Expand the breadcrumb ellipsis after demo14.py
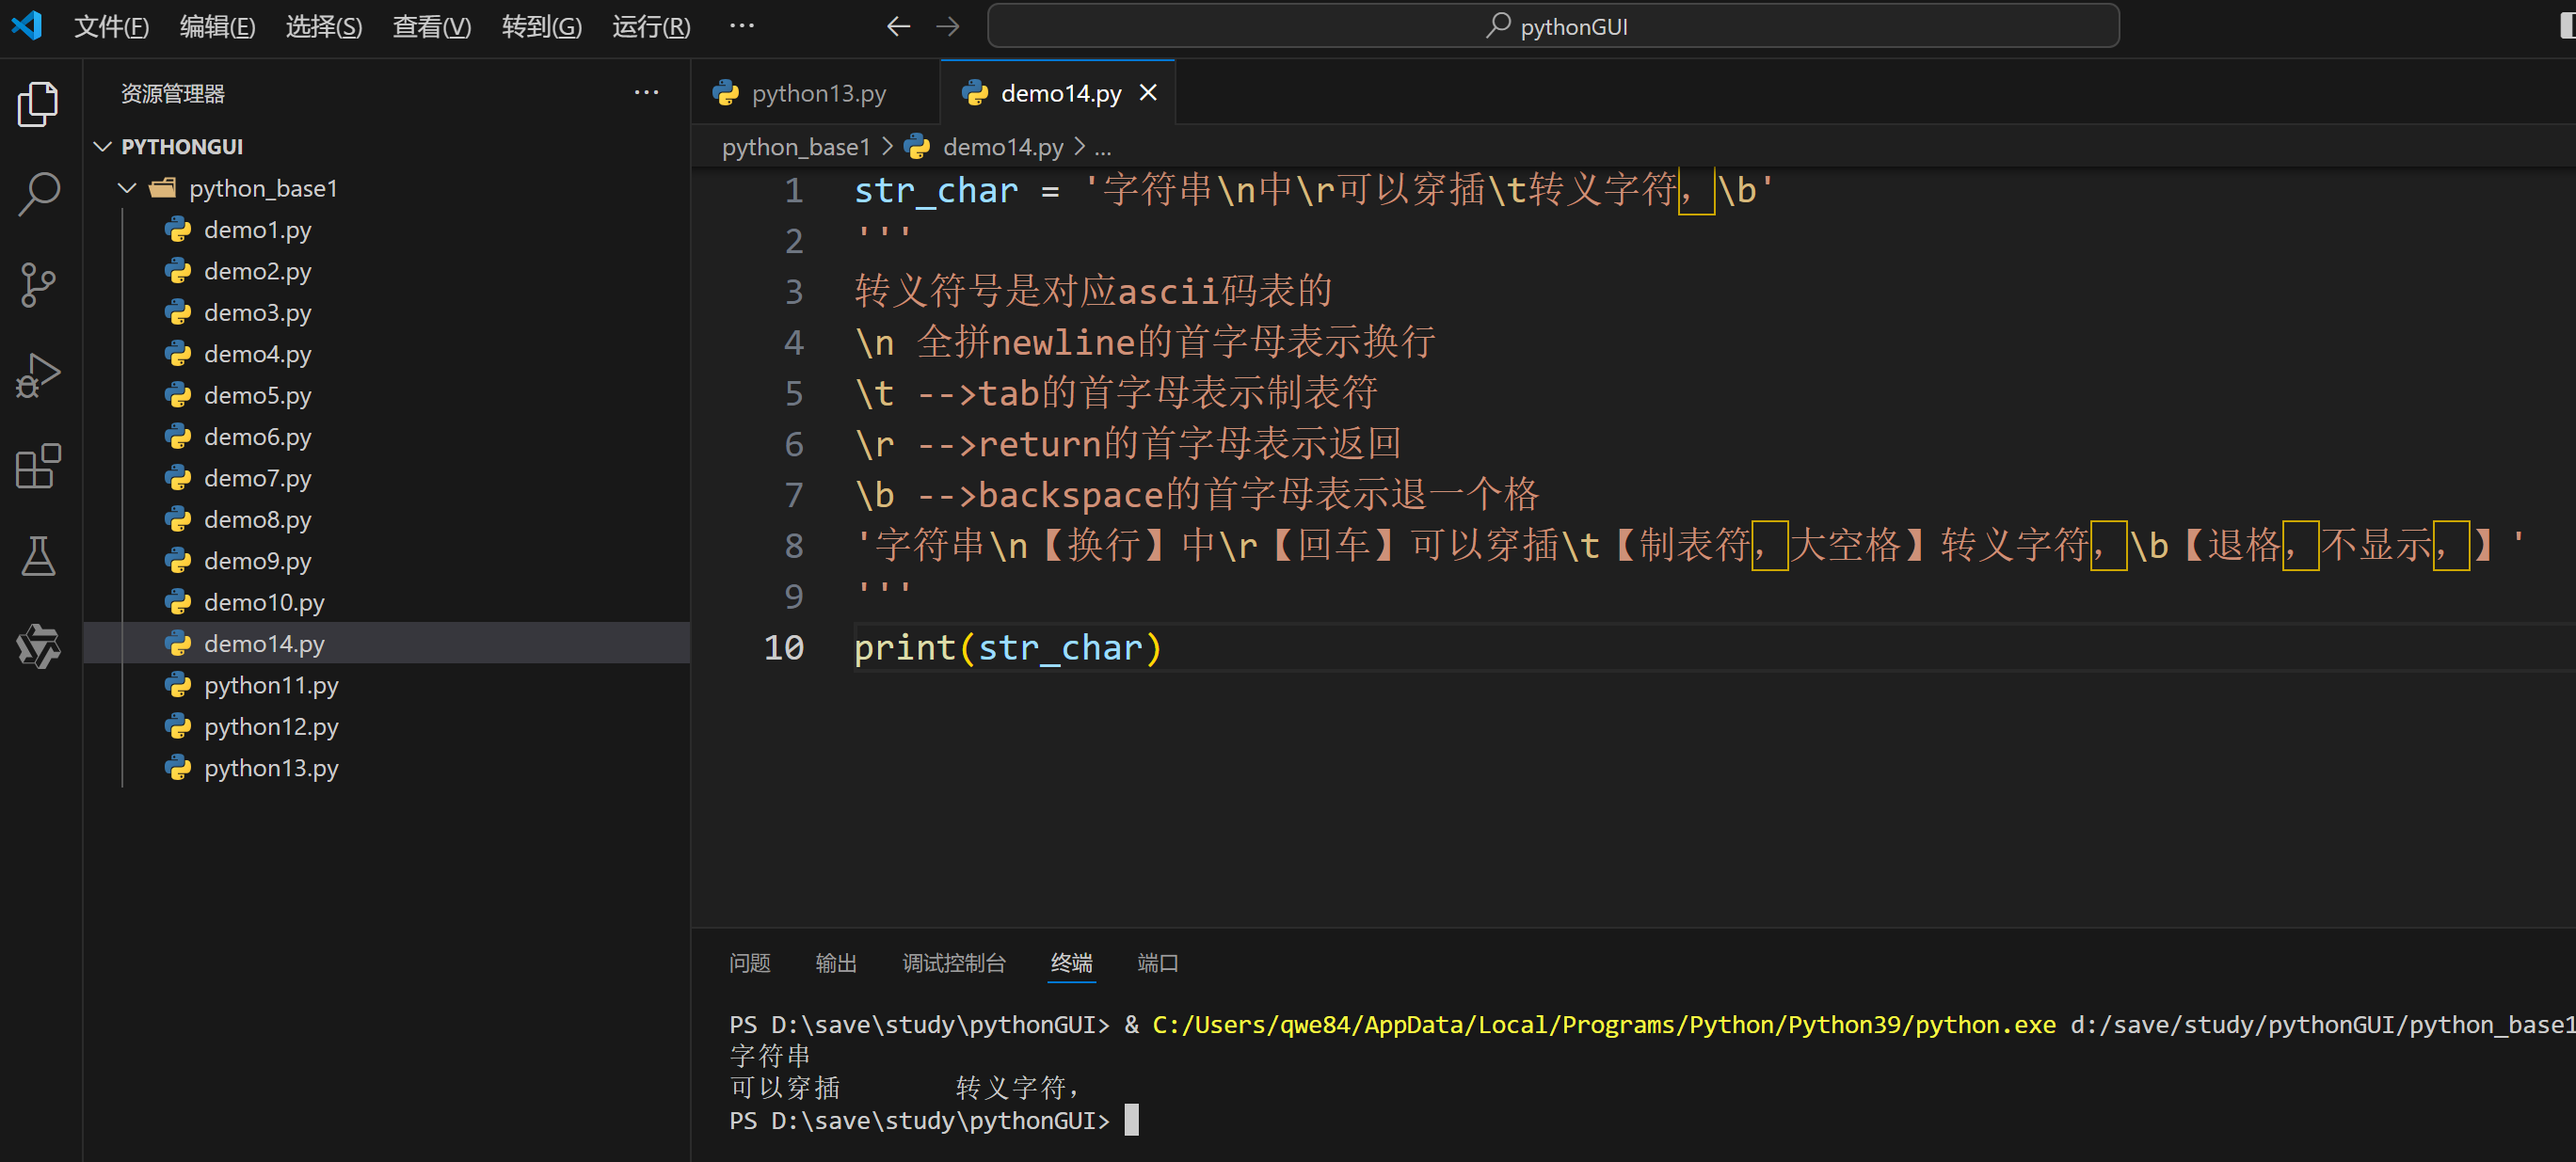 1102,148
